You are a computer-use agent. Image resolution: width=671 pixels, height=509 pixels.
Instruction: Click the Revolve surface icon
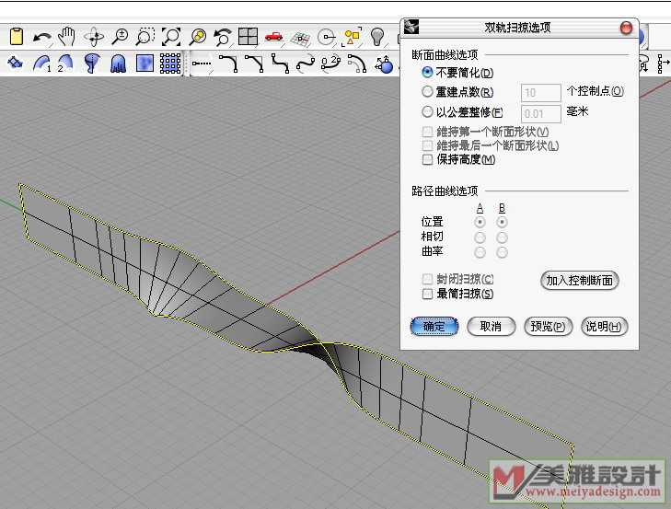click(92, 64)
